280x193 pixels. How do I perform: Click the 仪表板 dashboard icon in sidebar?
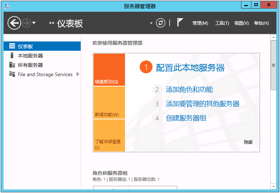(12, 46)
